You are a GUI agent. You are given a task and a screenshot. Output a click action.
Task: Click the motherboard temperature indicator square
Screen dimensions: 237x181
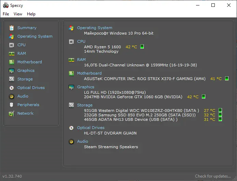click(x=227, y=78)
